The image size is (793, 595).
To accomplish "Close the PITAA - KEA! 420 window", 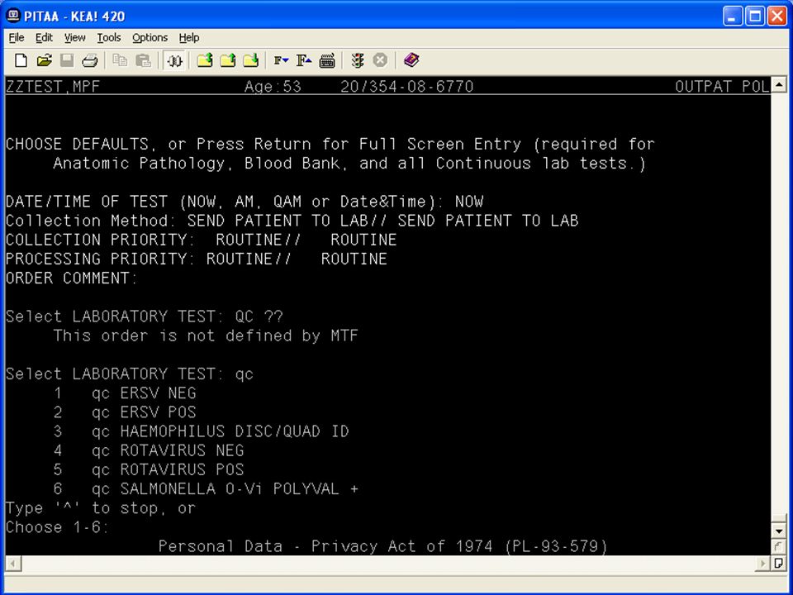I will click(x=777, y=17).
